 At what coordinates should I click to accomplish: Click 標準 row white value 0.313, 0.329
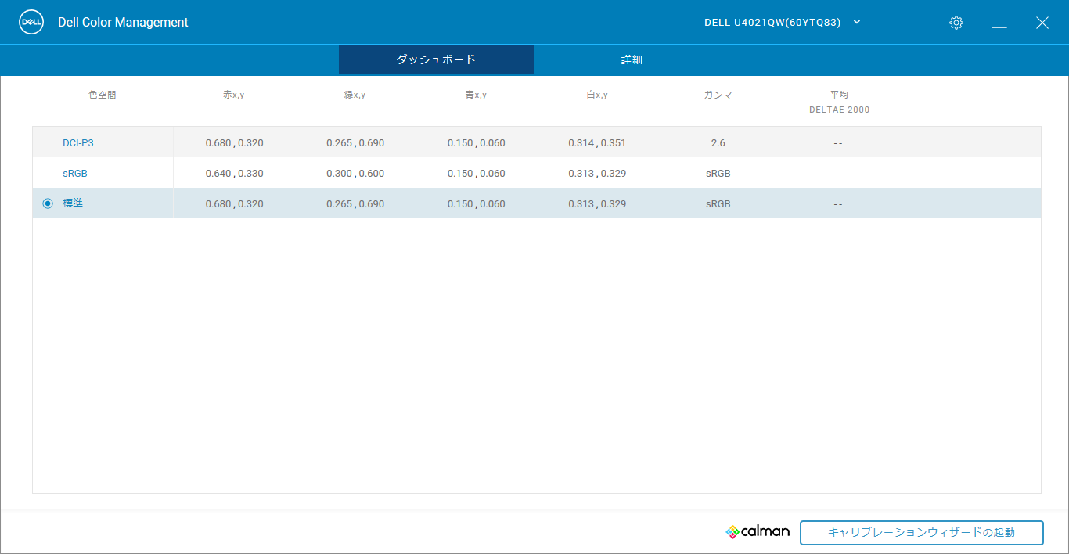tap(597, 204)
